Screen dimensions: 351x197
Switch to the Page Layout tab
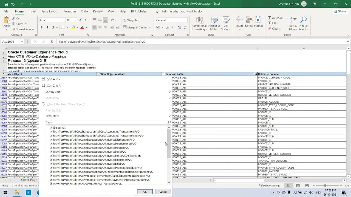click(x=50, y=11)
